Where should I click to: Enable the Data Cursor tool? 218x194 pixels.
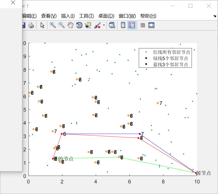88,25
